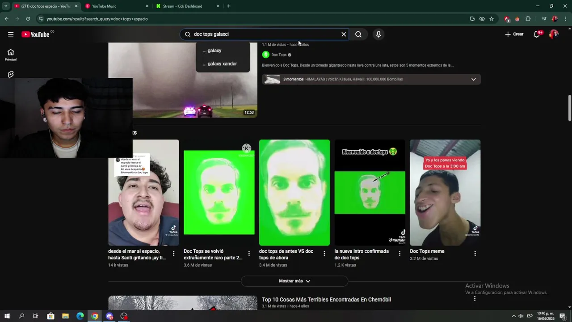This screenshot has height=322, width=572.
Task: Open the Doc Tops channel name link
Action: tap(279, 55)
